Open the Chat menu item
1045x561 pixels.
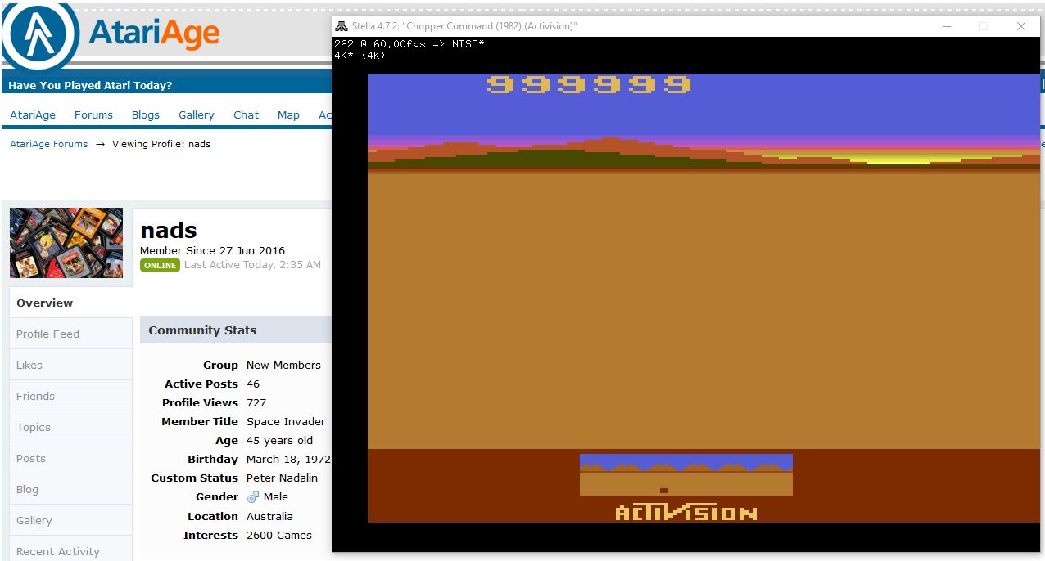246,114
